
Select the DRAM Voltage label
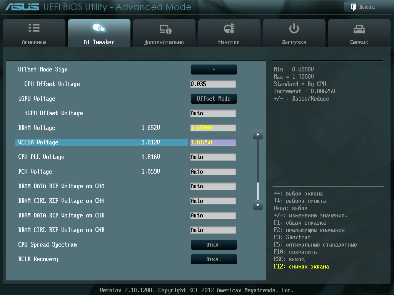point(37,128)
